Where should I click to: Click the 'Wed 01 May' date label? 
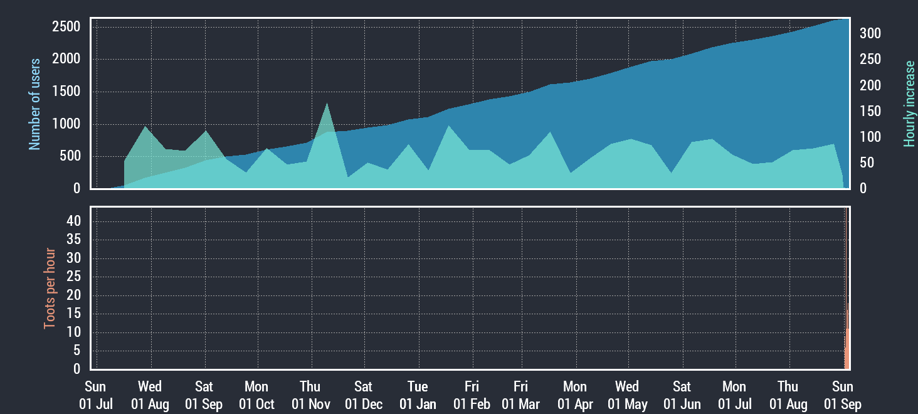coord(627,395)
